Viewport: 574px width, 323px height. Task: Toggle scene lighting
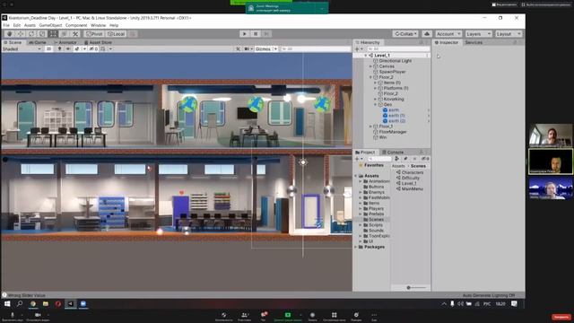click(60, 49)
